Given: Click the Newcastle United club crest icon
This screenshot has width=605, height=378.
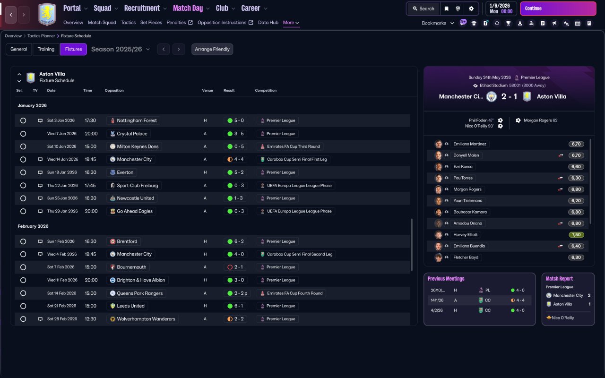Looking at the screenshot, I should coord(112,198).
